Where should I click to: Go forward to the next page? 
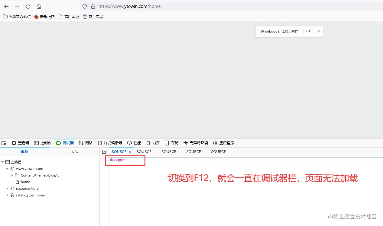point(17,6)
